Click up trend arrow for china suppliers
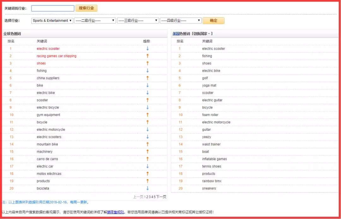The height and width of the screenshot is (219, 341). (147, 78)
